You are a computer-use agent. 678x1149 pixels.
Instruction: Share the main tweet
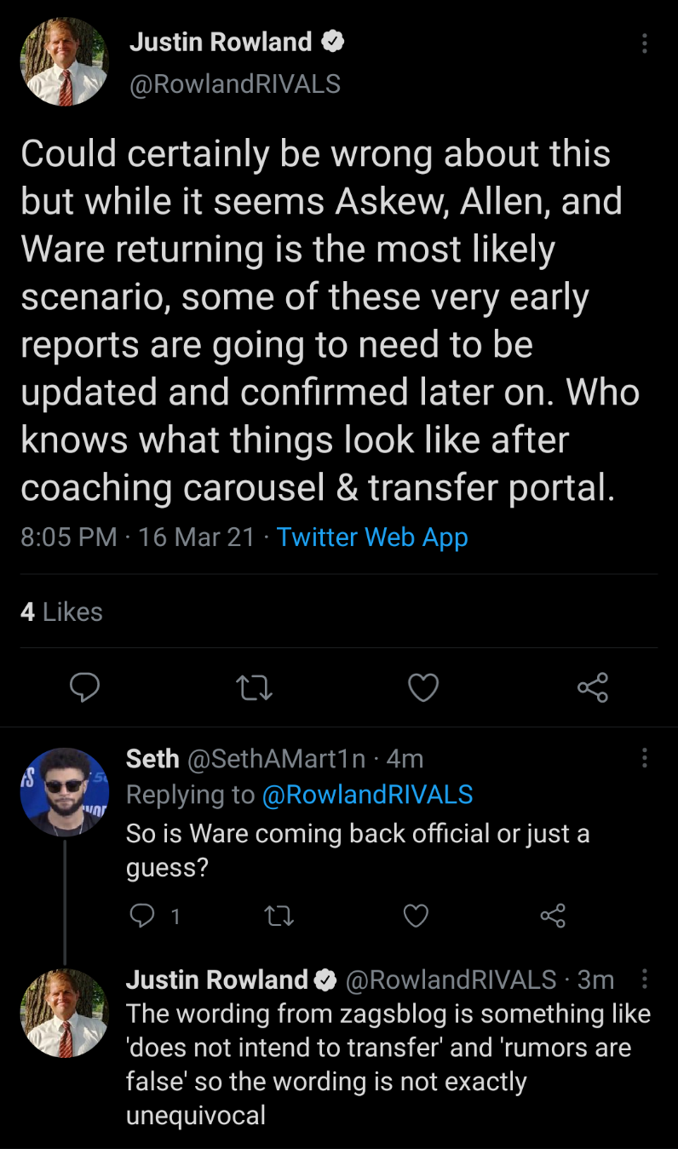click(593, 687)
